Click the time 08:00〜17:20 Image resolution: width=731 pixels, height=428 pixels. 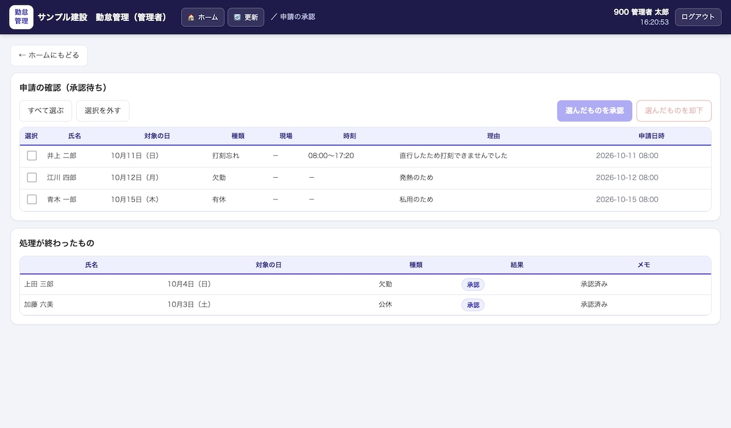[331, 156]
